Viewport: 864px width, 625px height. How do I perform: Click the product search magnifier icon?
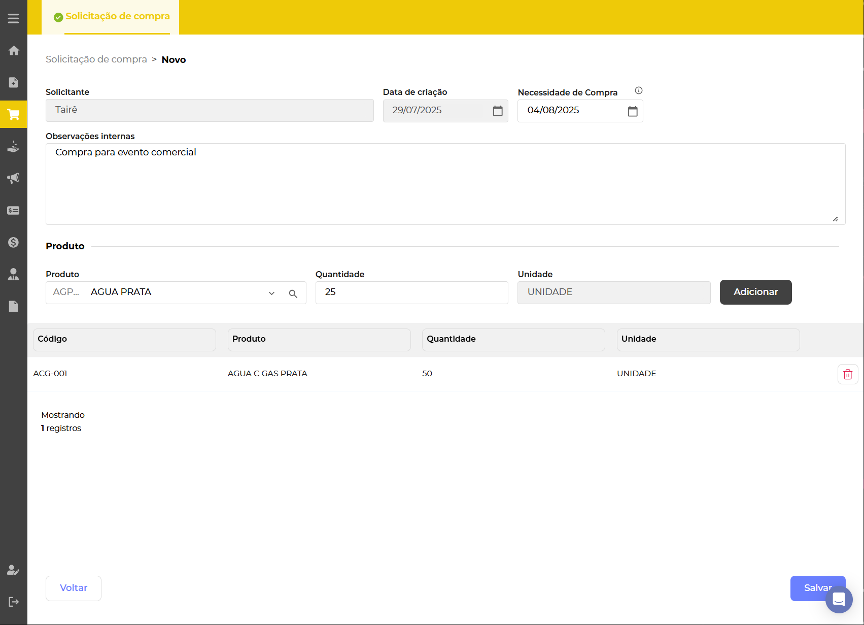pos(293,293)
